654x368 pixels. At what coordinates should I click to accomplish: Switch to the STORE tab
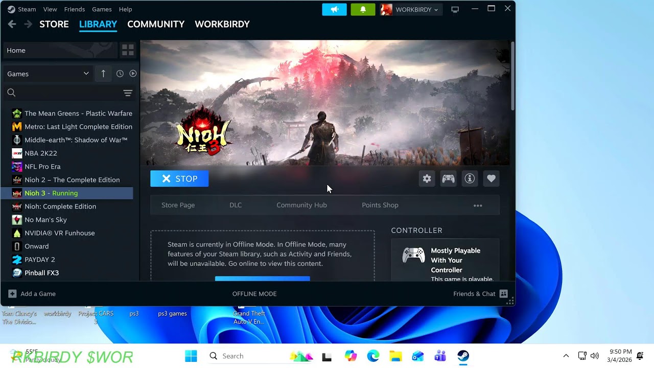(54, 24)
